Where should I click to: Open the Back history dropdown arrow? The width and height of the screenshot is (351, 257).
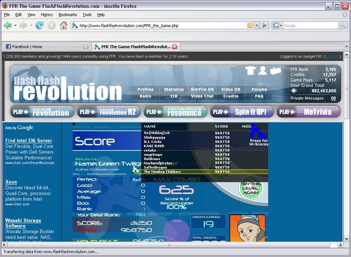[15, 26]
